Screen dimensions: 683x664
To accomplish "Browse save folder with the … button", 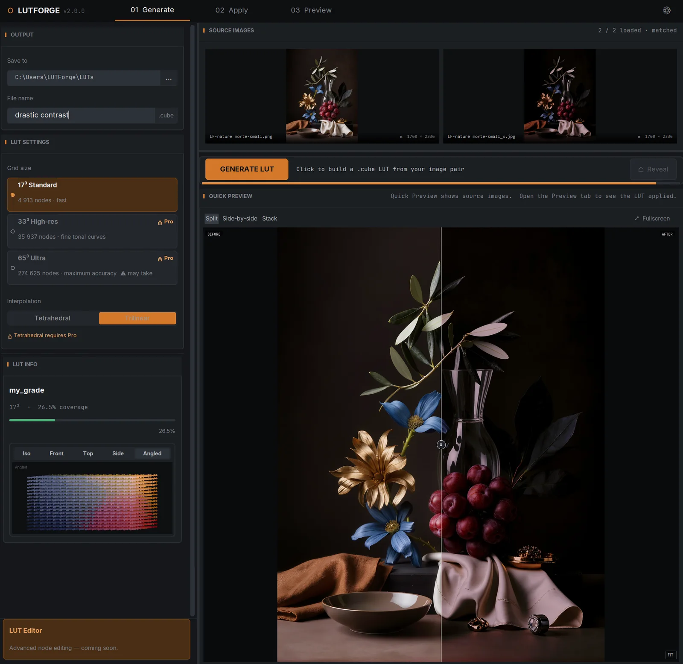I will 169,78.
